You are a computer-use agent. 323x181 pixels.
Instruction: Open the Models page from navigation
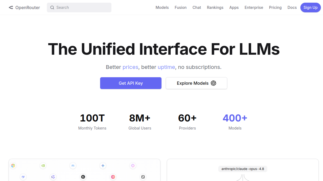point(162,8)
